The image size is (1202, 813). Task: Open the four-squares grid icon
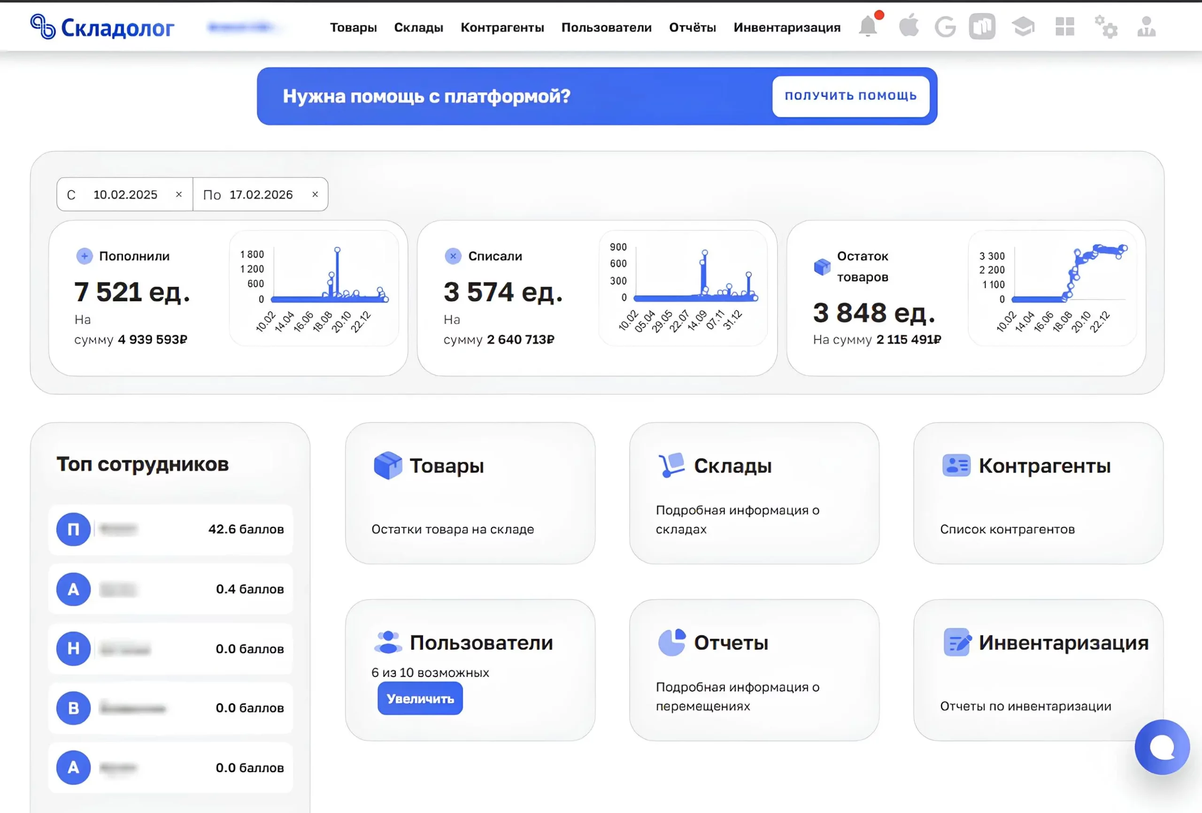coord(1064,27)
